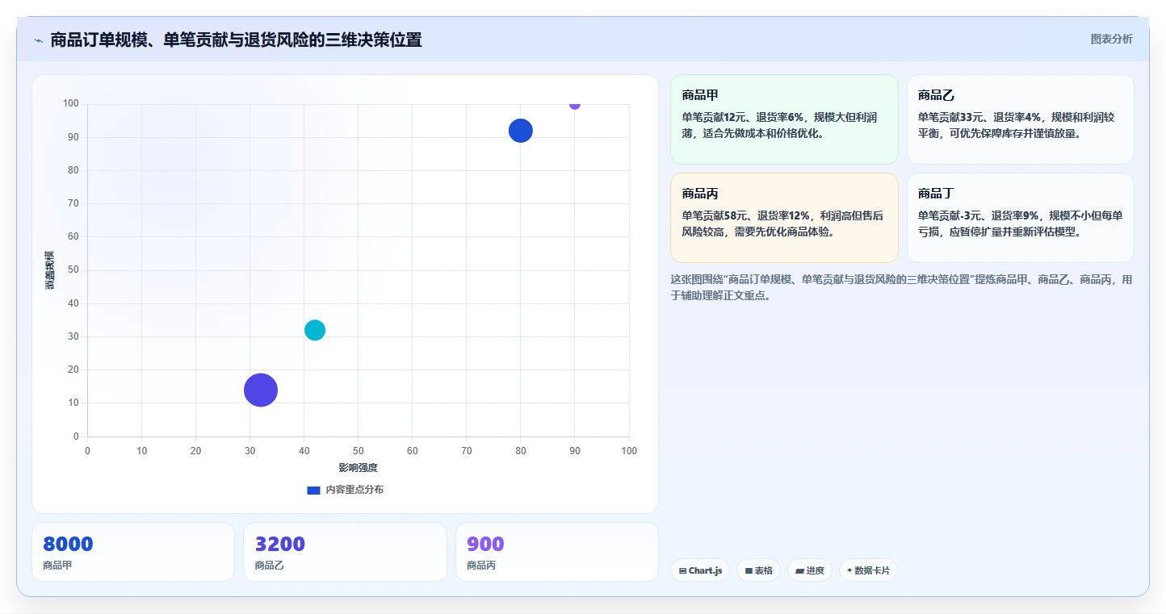Viewport: 1166px width, 614px height.
Task: Click the 影响强度 x-axis title
Action: [359, 468]
